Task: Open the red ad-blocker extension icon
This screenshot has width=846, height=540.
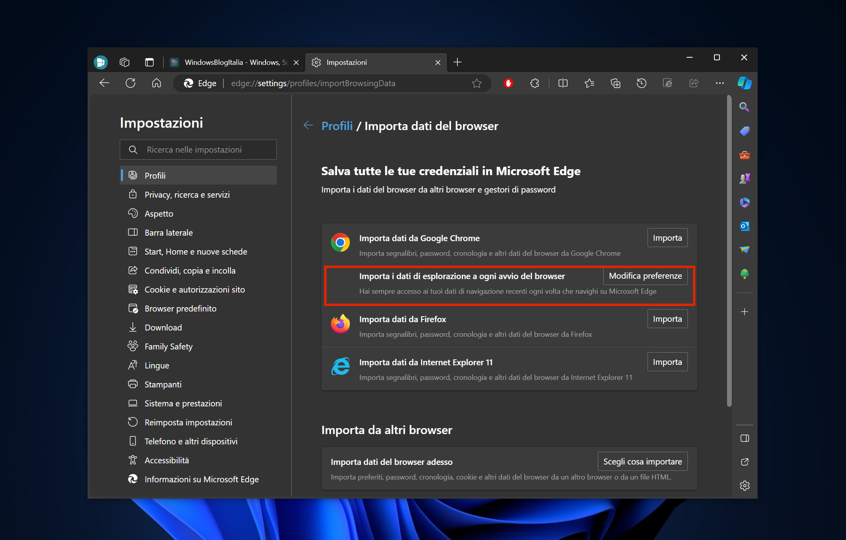Action: coord(508,83)
